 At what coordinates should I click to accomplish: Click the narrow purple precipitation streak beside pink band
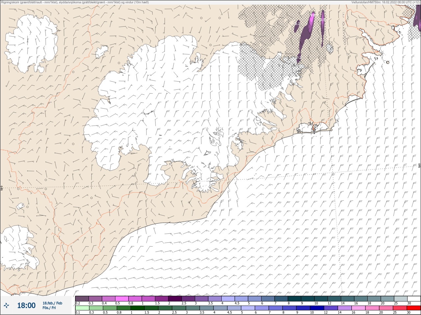[x=323, y=28]
